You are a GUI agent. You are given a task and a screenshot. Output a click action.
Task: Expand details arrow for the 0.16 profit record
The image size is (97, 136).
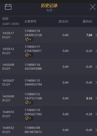(96, 98)
